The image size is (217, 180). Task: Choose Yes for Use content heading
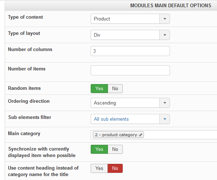pyautogui.click(x=99, y=168)
